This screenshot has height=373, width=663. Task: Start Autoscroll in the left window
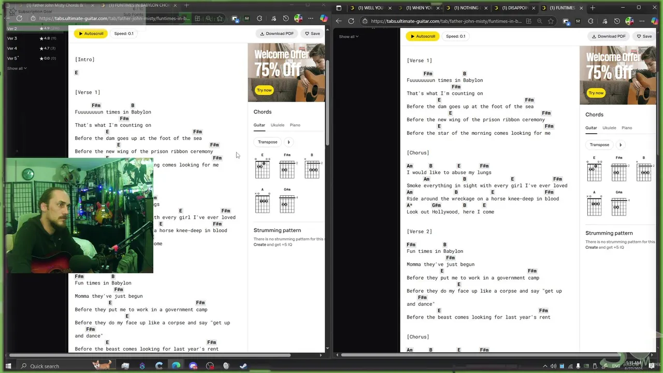click(91, 33)
